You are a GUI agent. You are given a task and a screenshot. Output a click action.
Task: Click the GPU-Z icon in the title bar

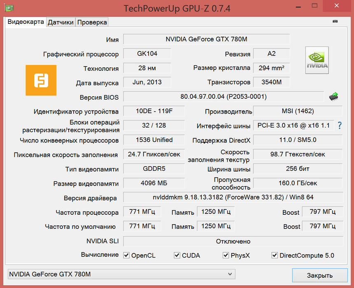point(9,7)
